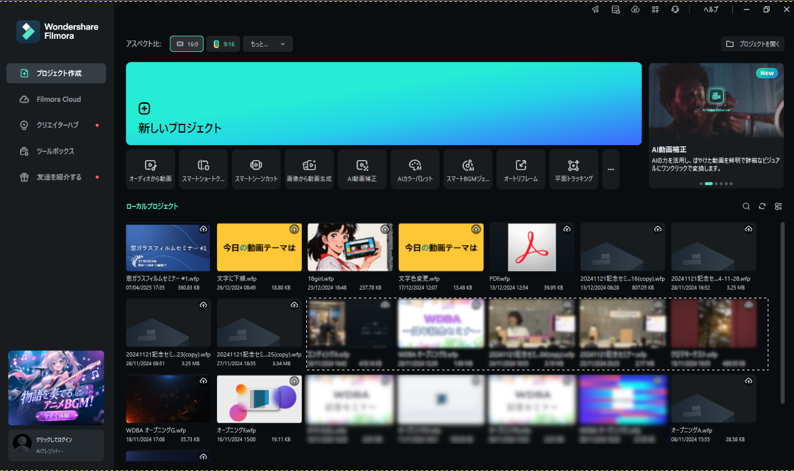
Task: Select the 9:16 aspect ratio
Action: coord(223,44)
